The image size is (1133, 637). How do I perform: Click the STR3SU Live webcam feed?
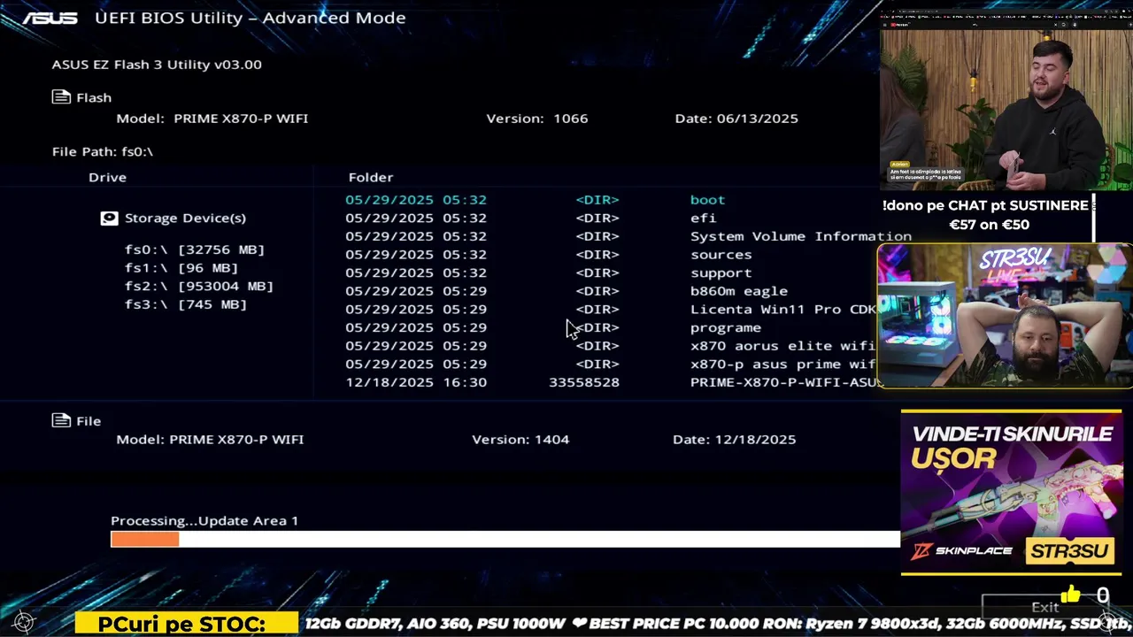1005,316
